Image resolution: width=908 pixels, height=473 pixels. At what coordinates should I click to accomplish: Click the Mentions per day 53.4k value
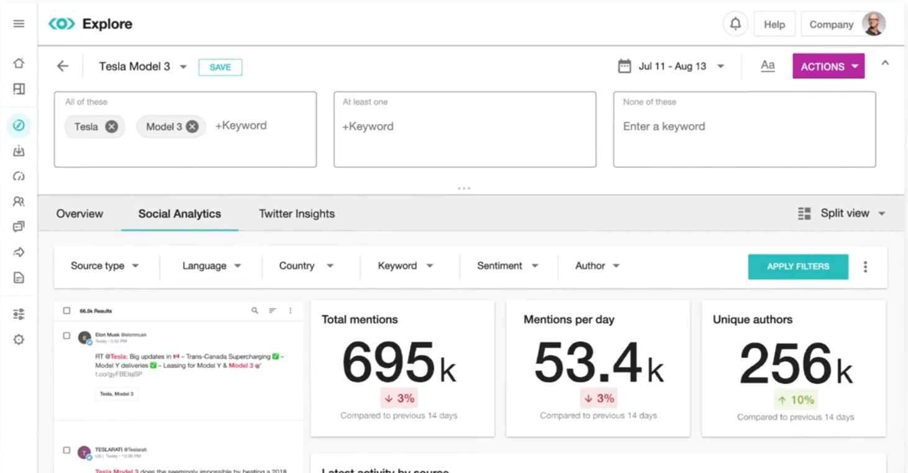[x=599, y=364]
